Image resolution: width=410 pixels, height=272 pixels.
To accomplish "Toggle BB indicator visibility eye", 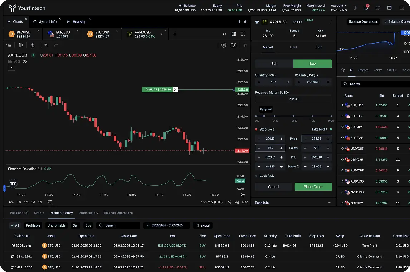I will click(25, 62).
